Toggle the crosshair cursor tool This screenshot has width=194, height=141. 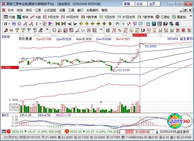click(x=123, y=24)
